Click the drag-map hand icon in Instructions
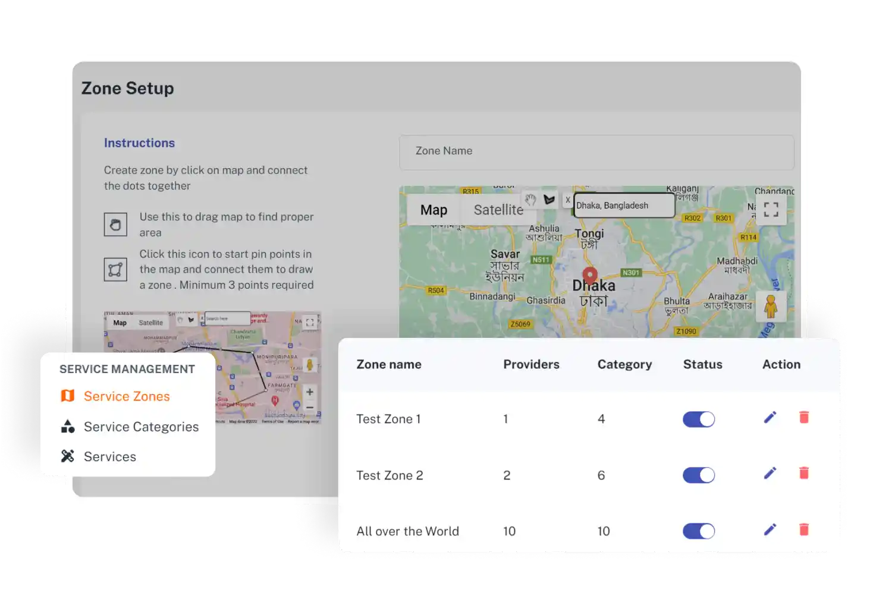This screenshot has width=873, height=590. 115,225
